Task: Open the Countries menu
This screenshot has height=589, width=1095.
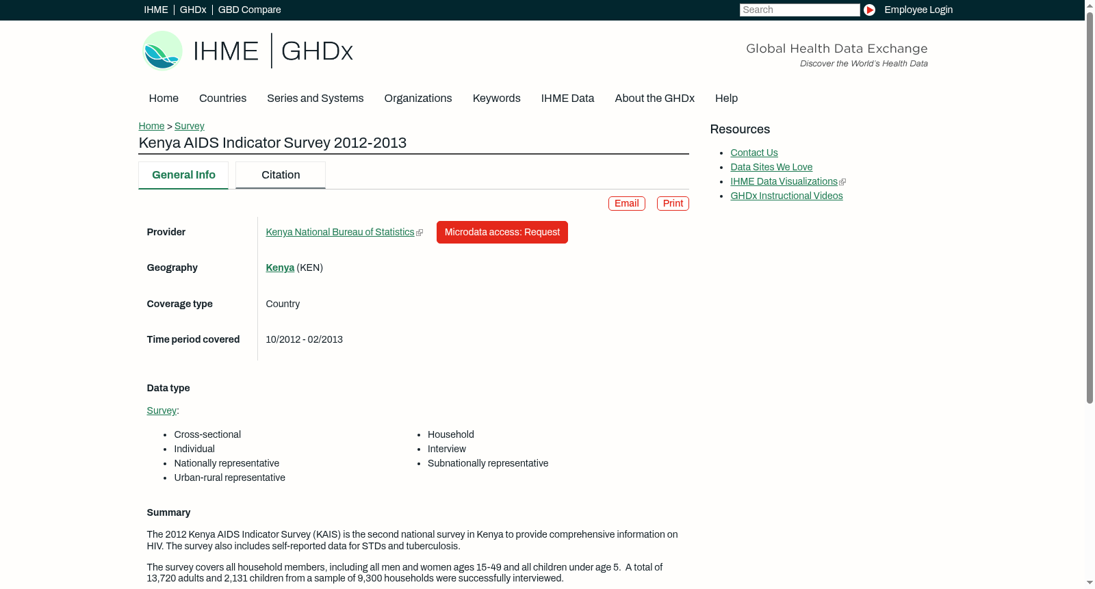Action: (x=222, y=99)
